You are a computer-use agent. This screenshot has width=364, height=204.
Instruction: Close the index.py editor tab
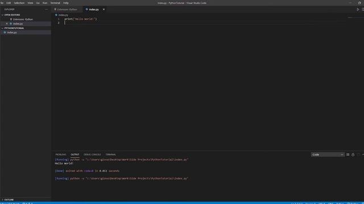[x=104, y=10]
